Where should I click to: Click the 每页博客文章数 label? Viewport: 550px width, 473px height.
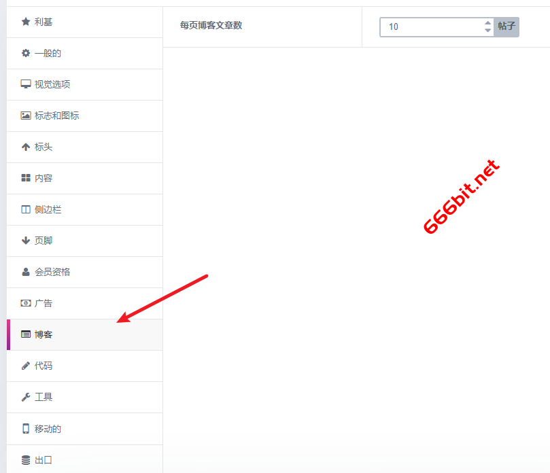pos(211,25)
